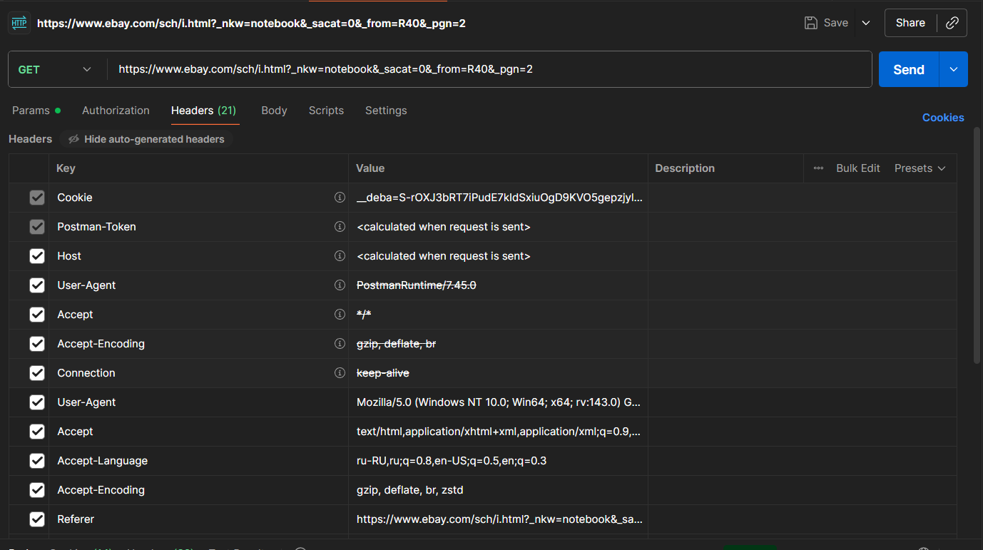The width and height of the screenshot is (983, 550).
Task: Uncheck the */* Accept header checkbox
Action: click(x=37, y=315)
